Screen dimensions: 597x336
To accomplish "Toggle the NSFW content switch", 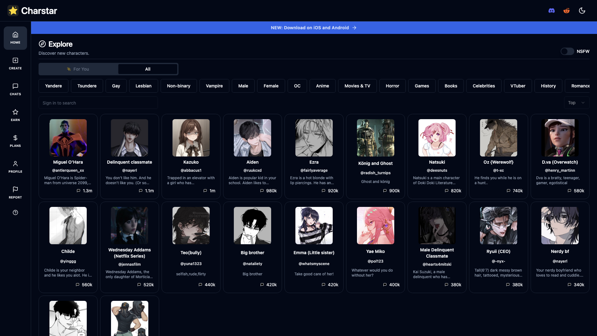I will tap(567, 51).
